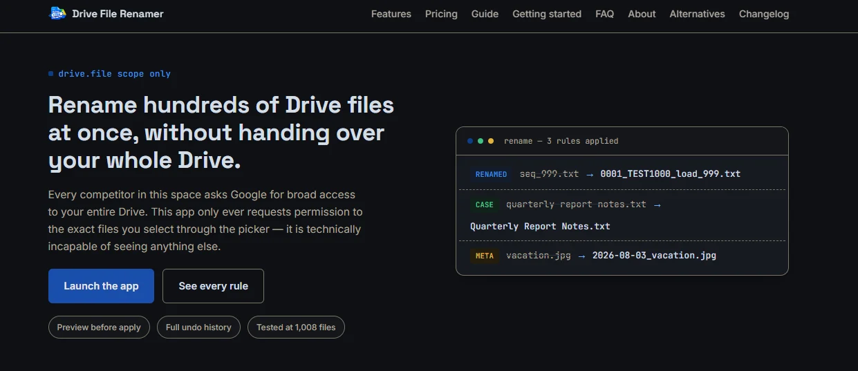
Task: View the Changelog page
Action: (x=764, y=14)
